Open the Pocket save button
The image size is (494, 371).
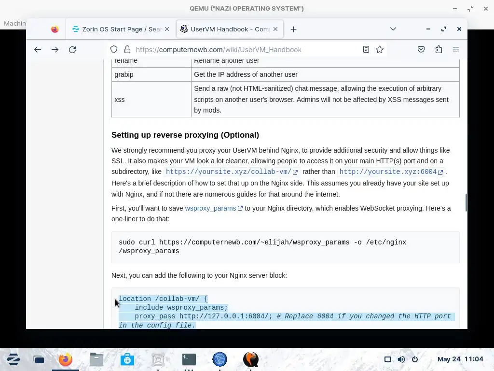(x=421, y=50)
